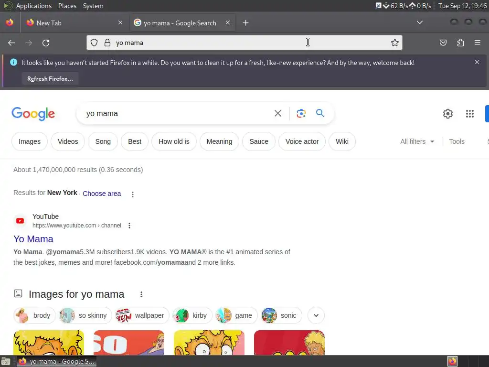The width and height of the screenshot is (489, 367).
Task: Select the Wiki filter chip
Action: (342, 141)
